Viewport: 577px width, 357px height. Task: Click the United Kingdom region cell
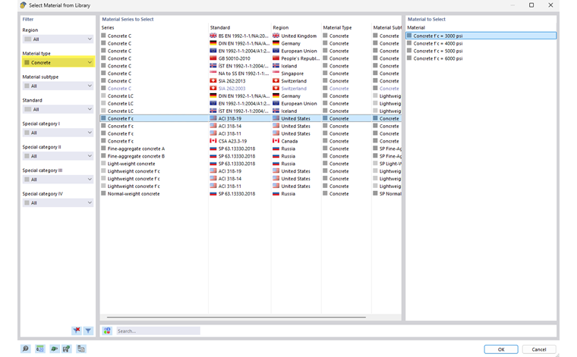(x=296, y=36)
